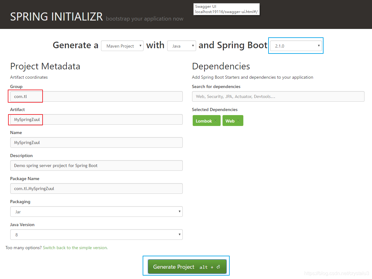Click the Swagger UI tooltip text

[x=227, y=9]
